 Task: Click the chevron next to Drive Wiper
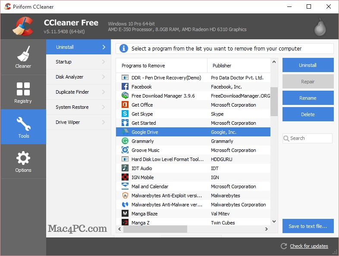point(104,122)
